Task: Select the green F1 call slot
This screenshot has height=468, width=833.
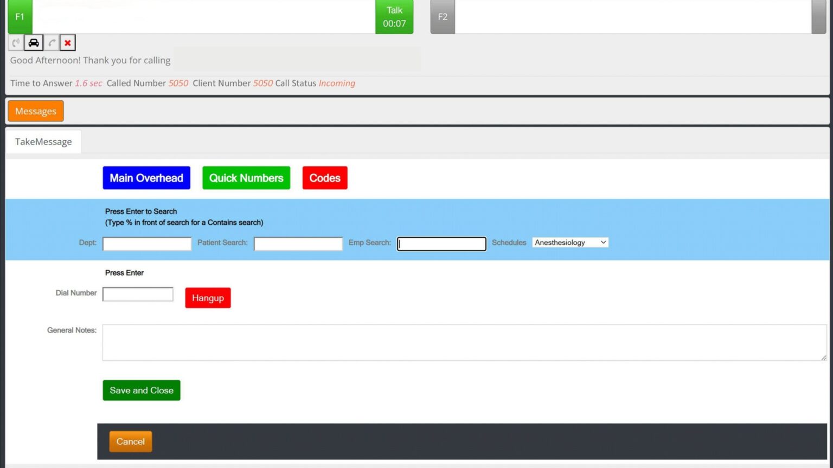Action: [x=20, y=16]
